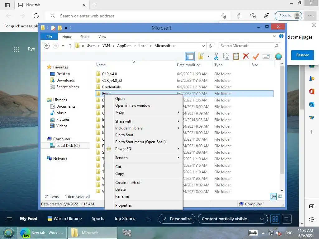Select Pin to Start menu (Open-Shell)
Viewport: 319px width, 239px height.
pos(144,142)
